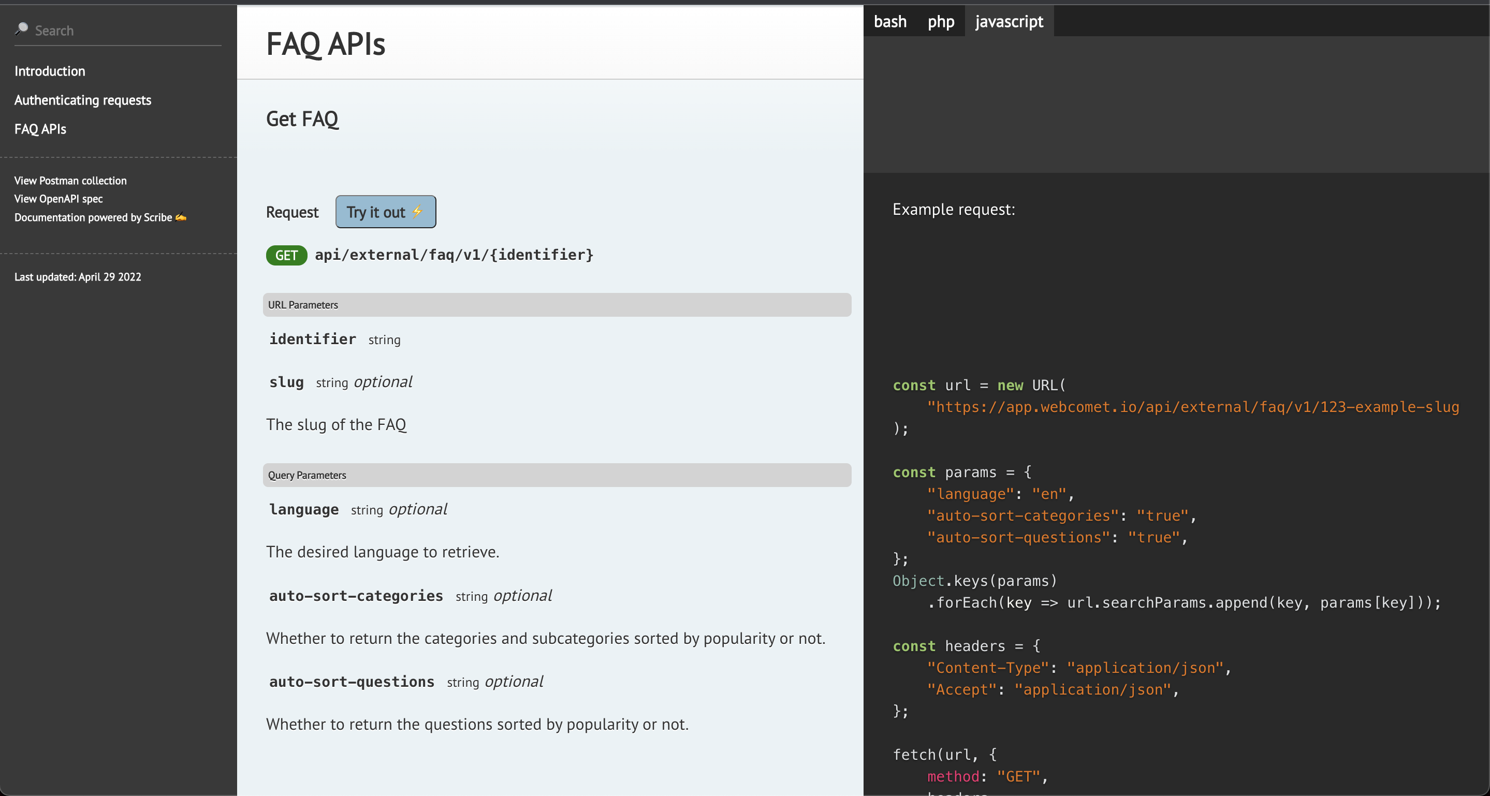Click the Get FAQ heading

click(302, 119)
